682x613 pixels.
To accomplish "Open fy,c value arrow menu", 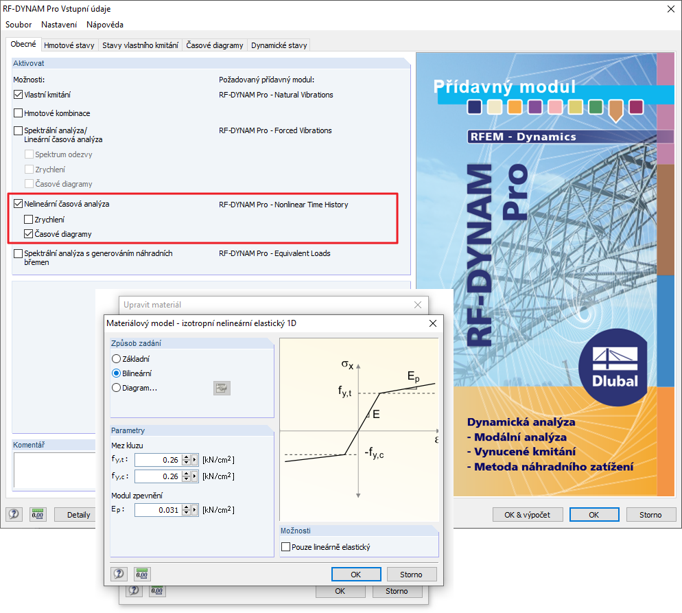I will (x=194, y=476).
